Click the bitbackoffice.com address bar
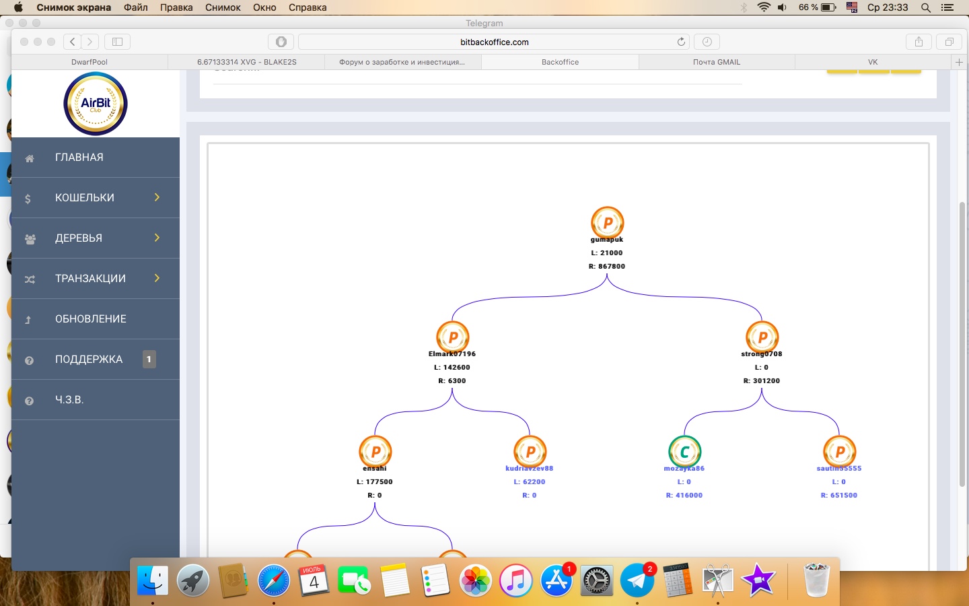This screenshot has width=969, height=606. [x=494, y=42]
